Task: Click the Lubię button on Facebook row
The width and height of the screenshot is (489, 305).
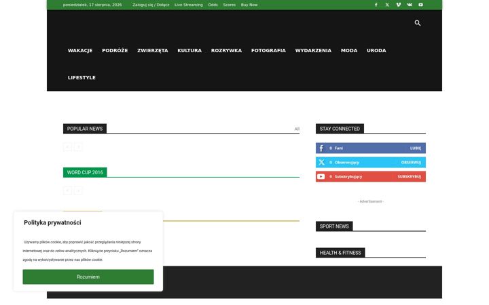Action: click(416, 148)
